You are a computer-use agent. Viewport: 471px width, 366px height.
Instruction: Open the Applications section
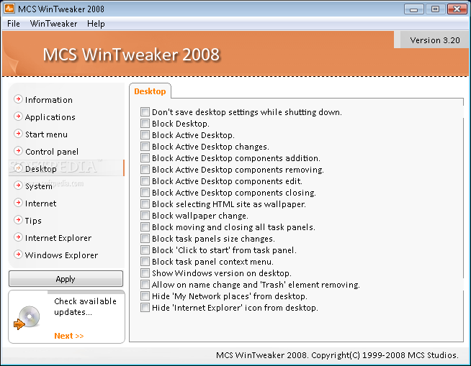50,117
